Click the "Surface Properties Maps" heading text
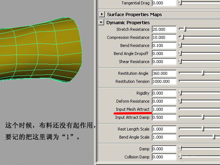Screen dimensions: 220x165 click(x=135, y=14)
